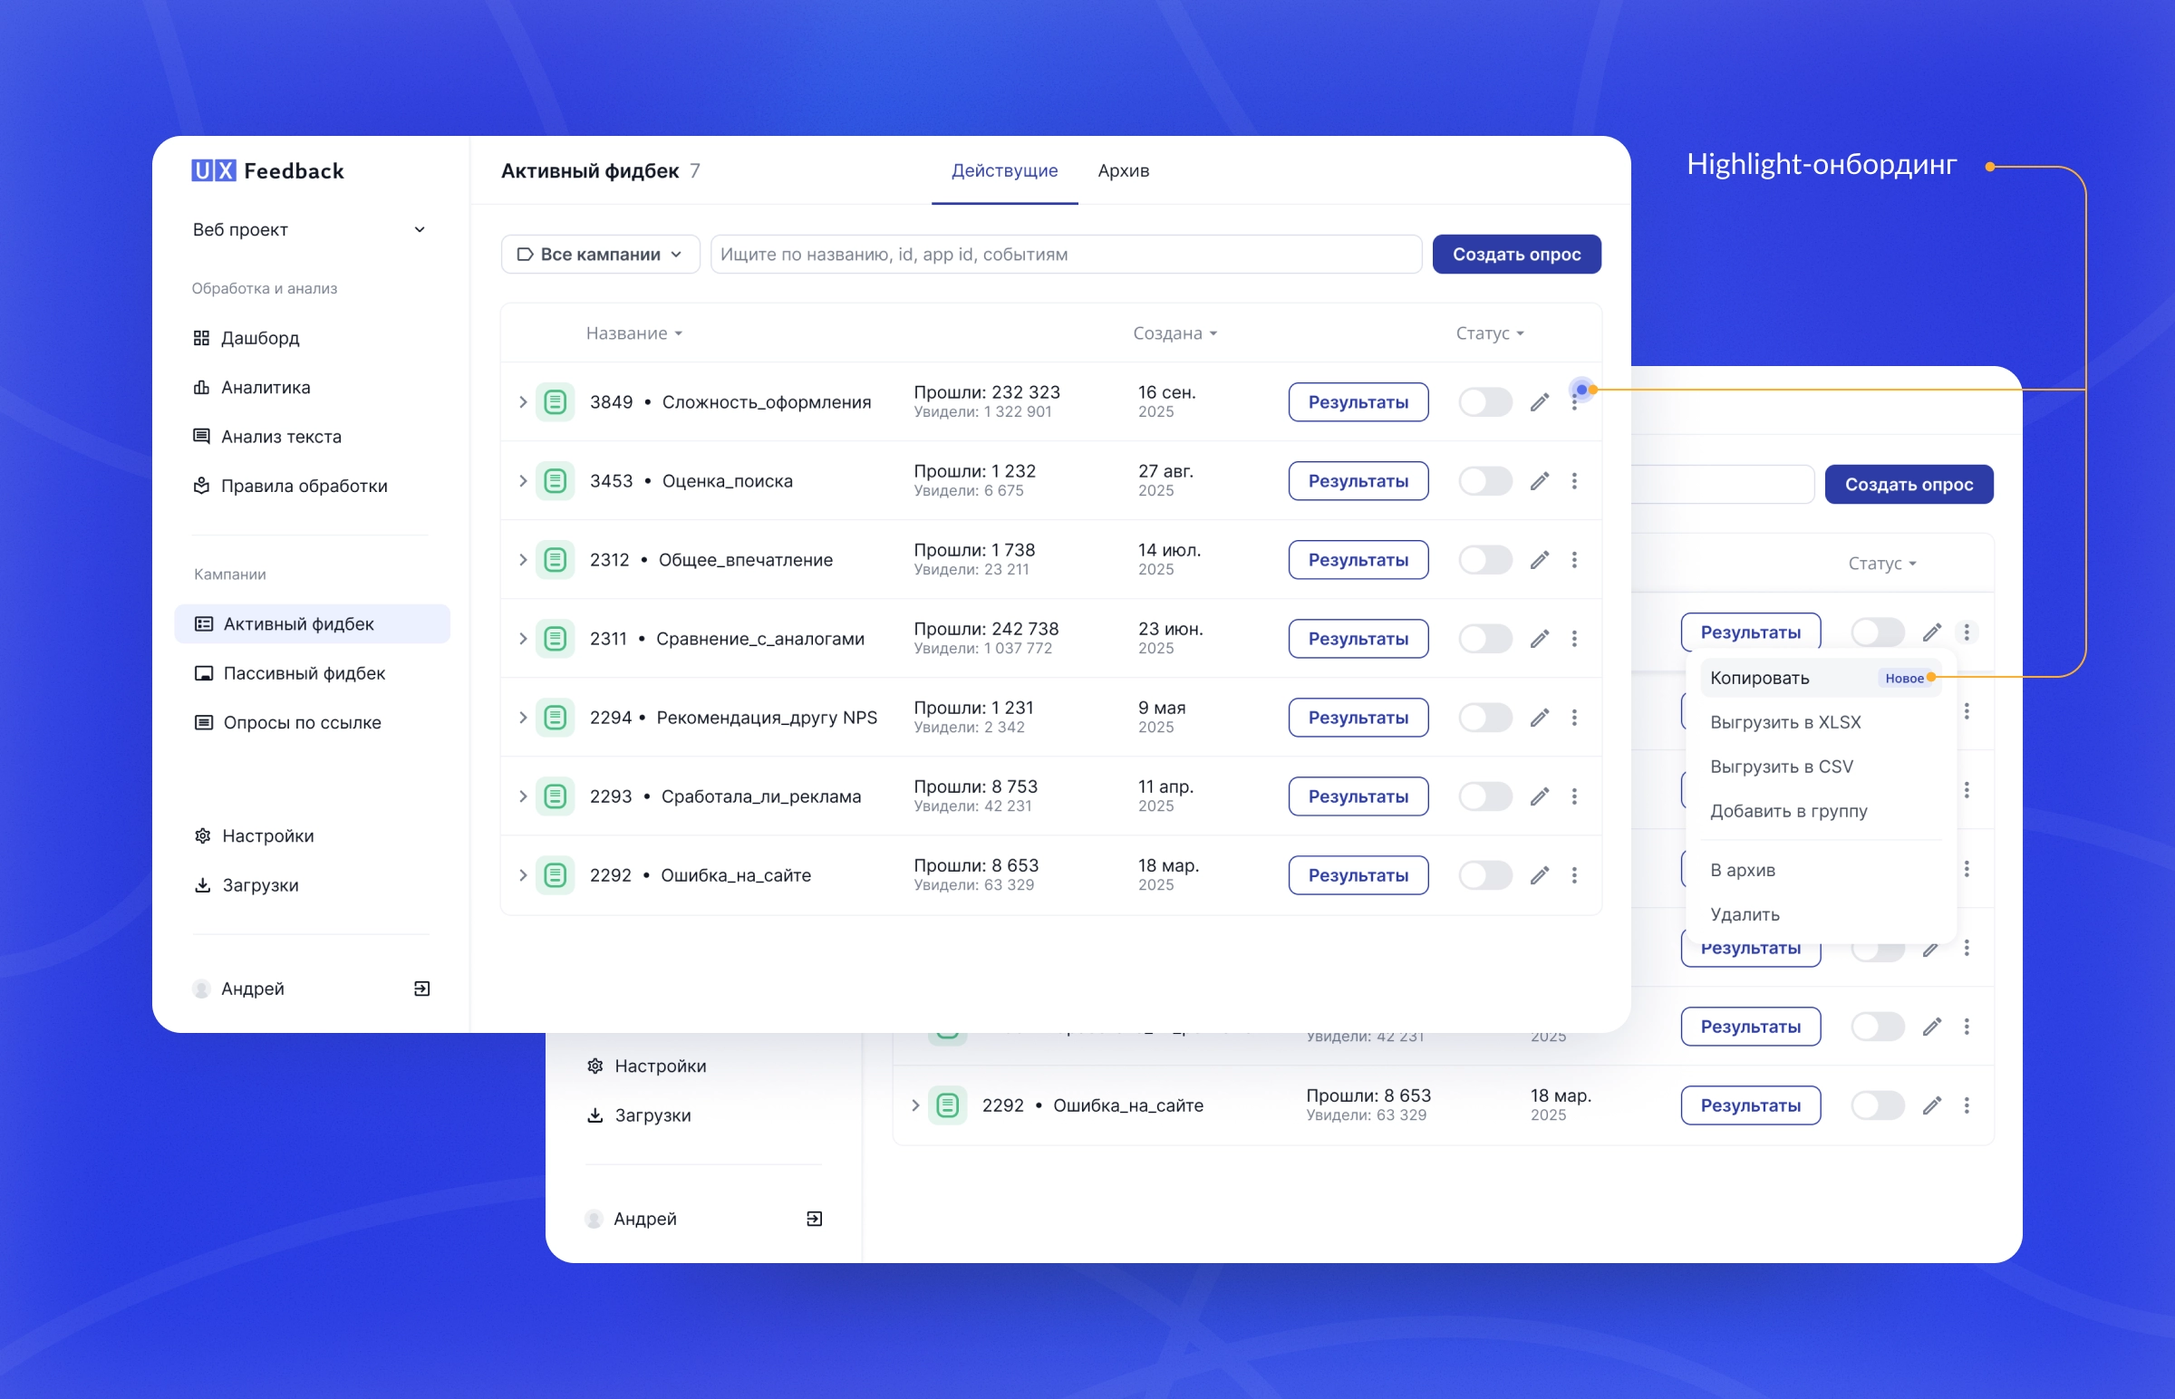Edit survey 3849 with pencil icon
The image size is (2175, 1399).
1539,402
